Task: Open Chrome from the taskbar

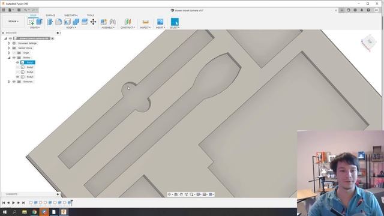Action: [x=34, y=212]
